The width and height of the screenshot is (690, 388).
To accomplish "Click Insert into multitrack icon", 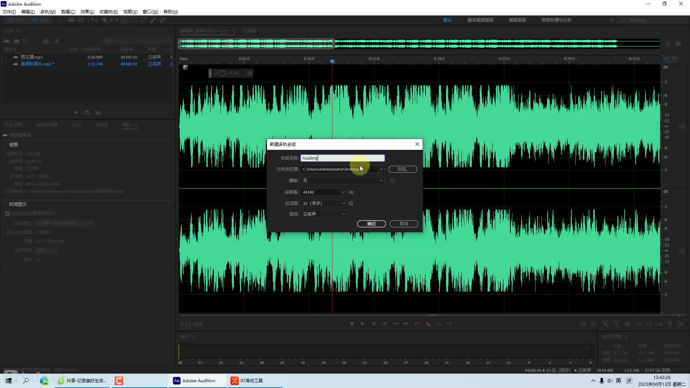I will 46,41.
